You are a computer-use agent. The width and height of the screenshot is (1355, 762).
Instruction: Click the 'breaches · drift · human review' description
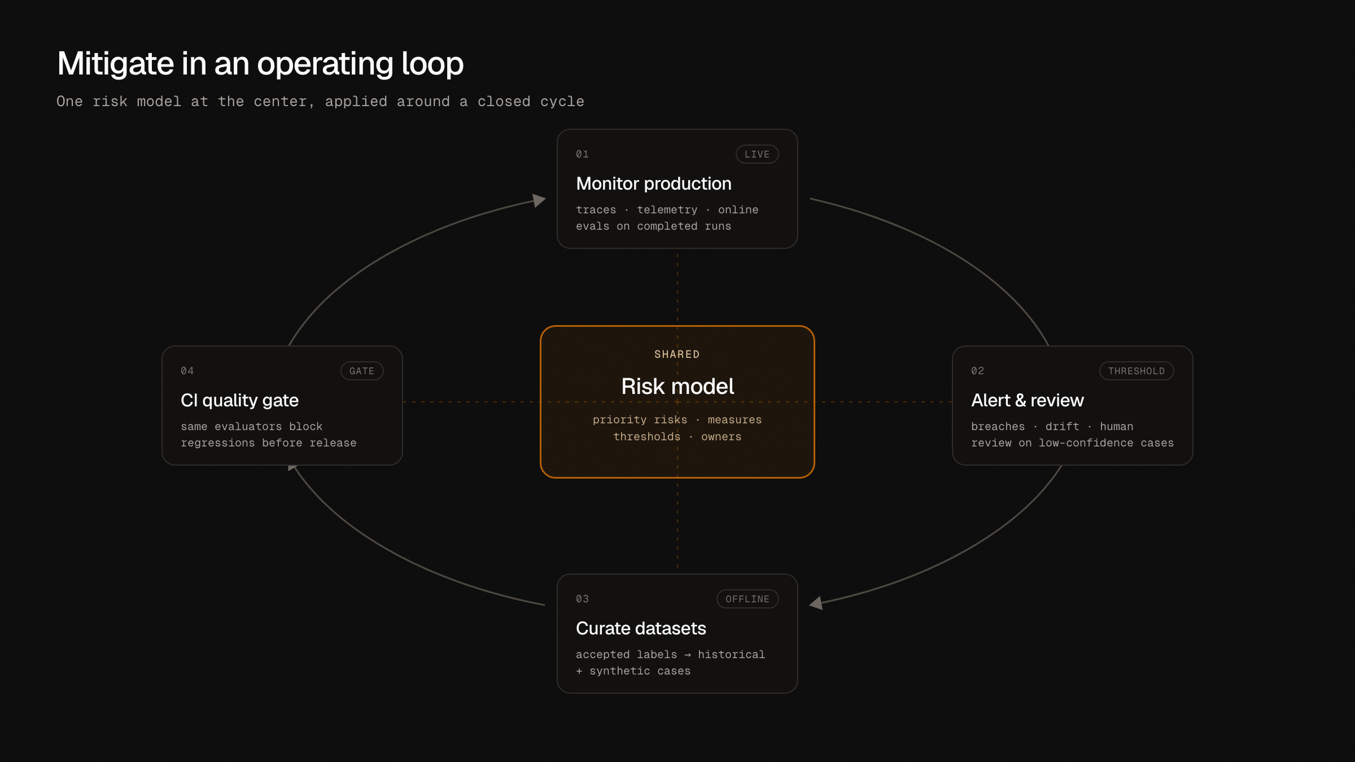(x=1072, y=435)
